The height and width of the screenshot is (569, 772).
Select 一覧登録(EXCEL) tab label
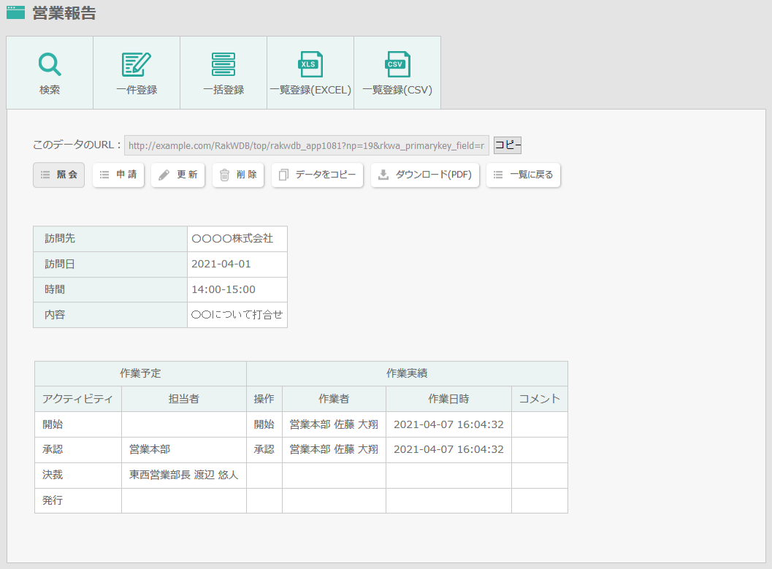point(310,90)
